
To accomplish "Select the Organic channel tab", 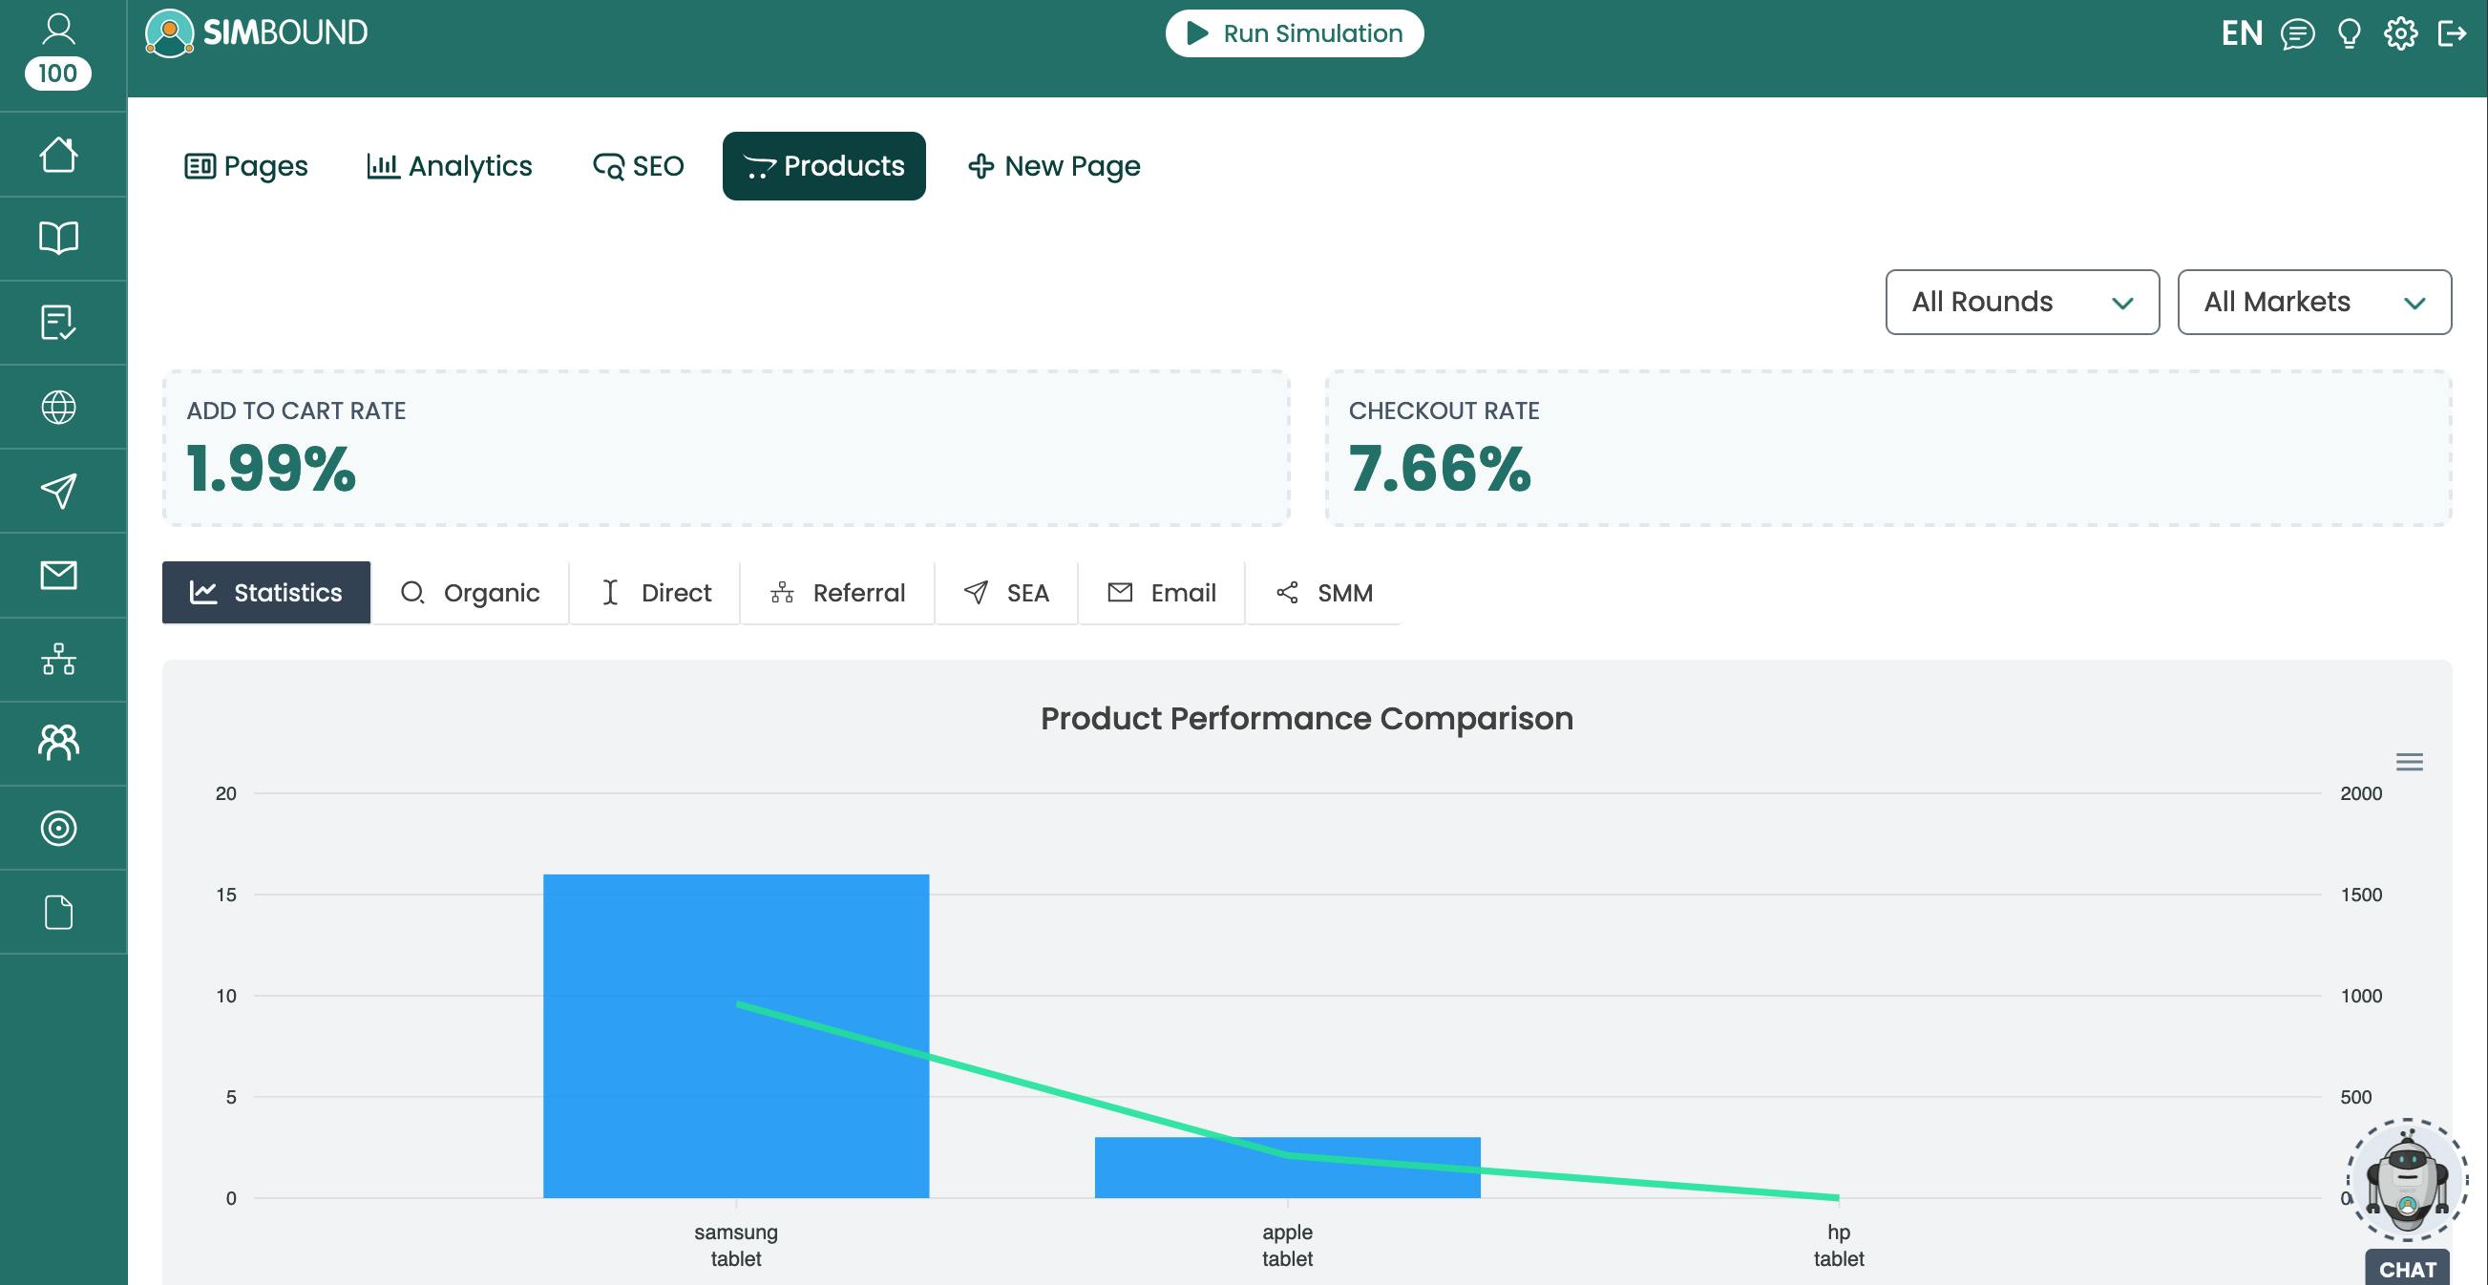I will pos(471,593).
